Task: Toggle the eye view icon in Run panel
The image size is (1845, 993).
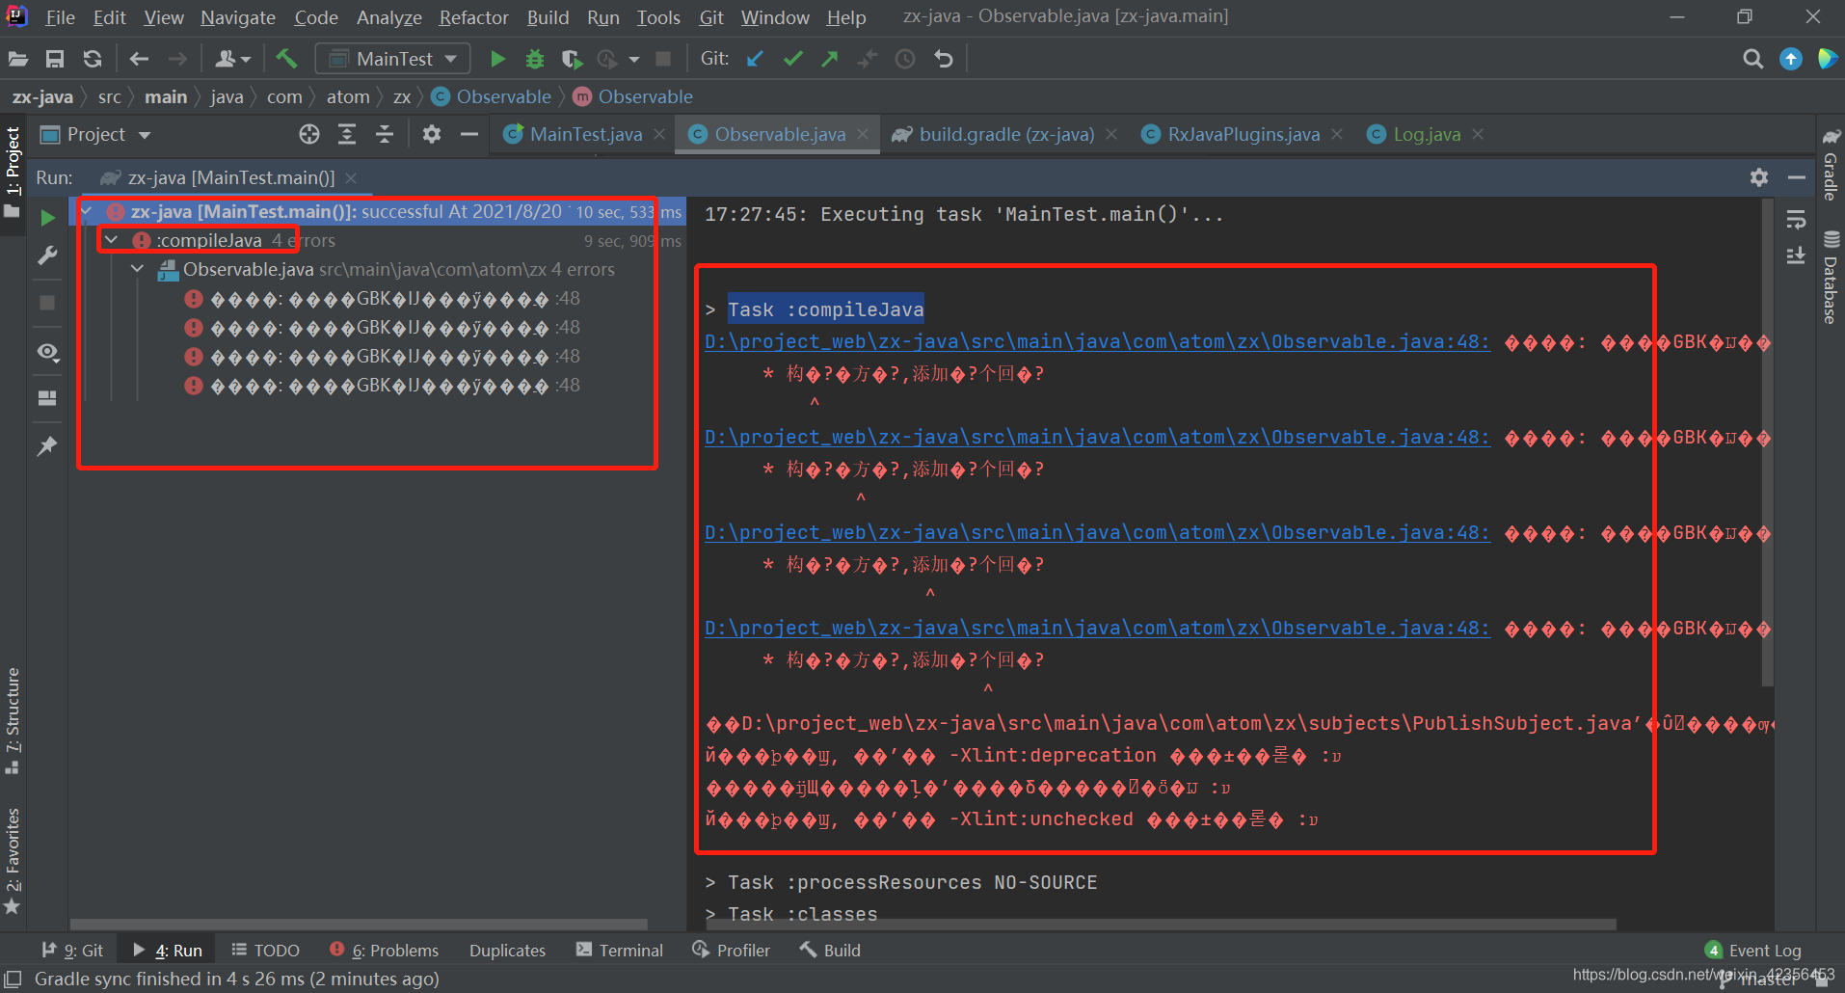Action: [x=47, y=352]
